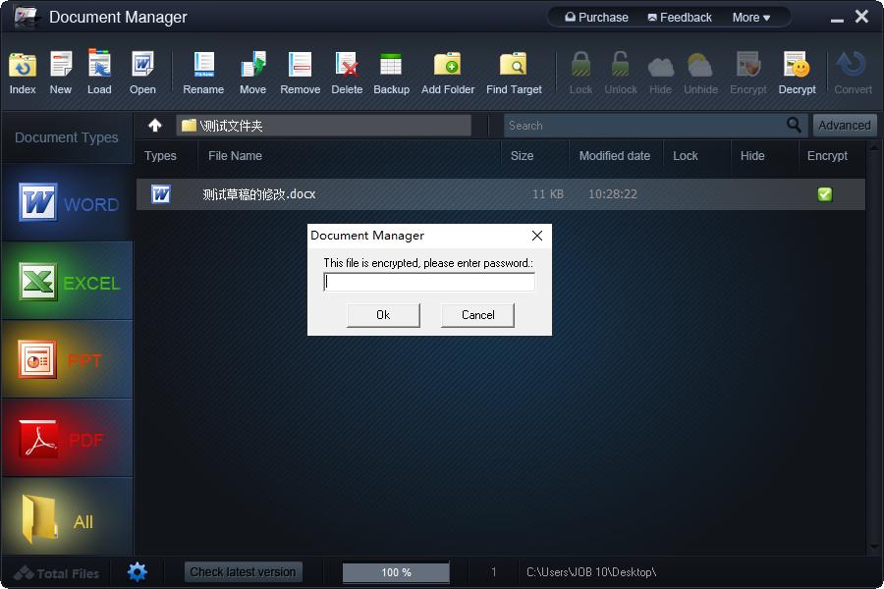Close the password prompt dialog
The width and height of the screenshot is (884, 589).
tap(537, 236)
